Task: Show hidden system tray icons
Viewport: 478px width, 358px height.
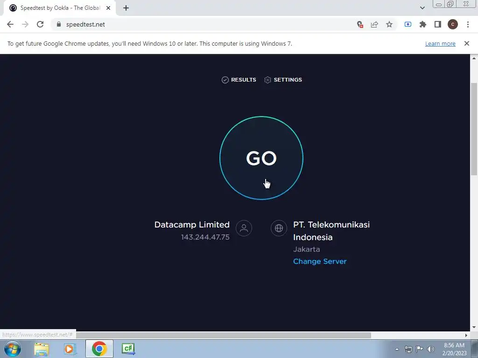Action: [397, 349]
